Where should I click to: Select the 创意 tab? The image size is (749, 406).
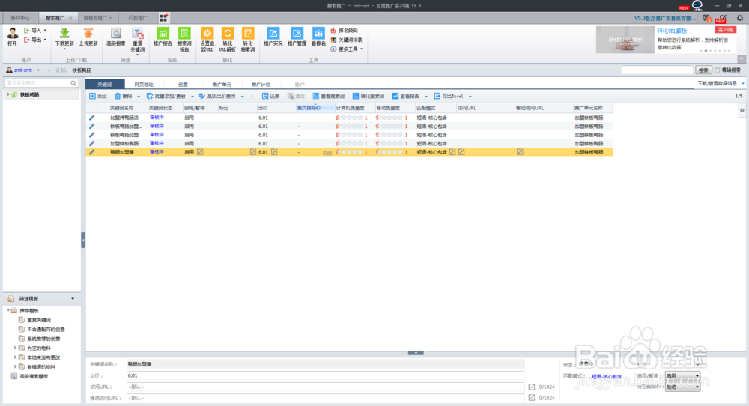183,85
